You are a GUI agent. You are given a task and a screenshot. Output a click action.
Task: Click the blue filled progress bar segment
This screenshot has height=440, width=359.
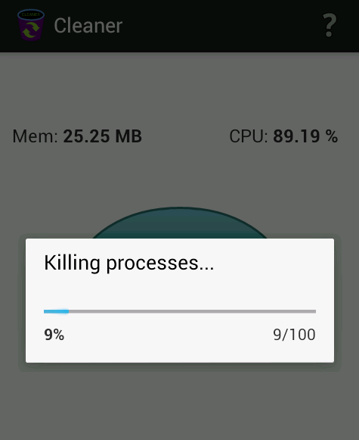[x=56, y=311]
